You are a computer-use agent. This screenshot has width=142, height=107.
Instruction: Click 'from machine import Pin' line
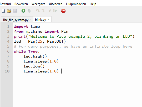click(x=41, y=31)
